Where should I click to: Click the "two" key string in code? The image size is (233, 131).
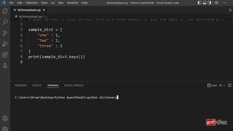pos(43,40)
